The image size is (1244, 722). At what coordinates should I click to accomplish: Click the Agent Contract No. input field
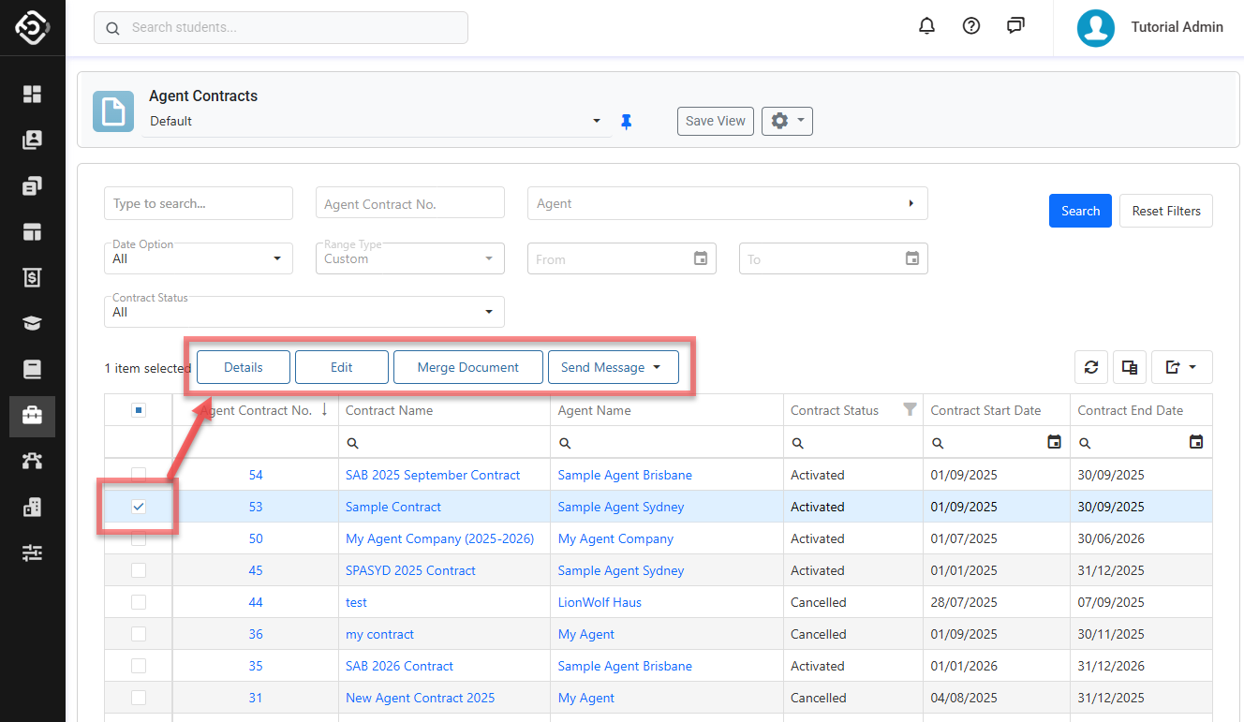tap(409, 203)
